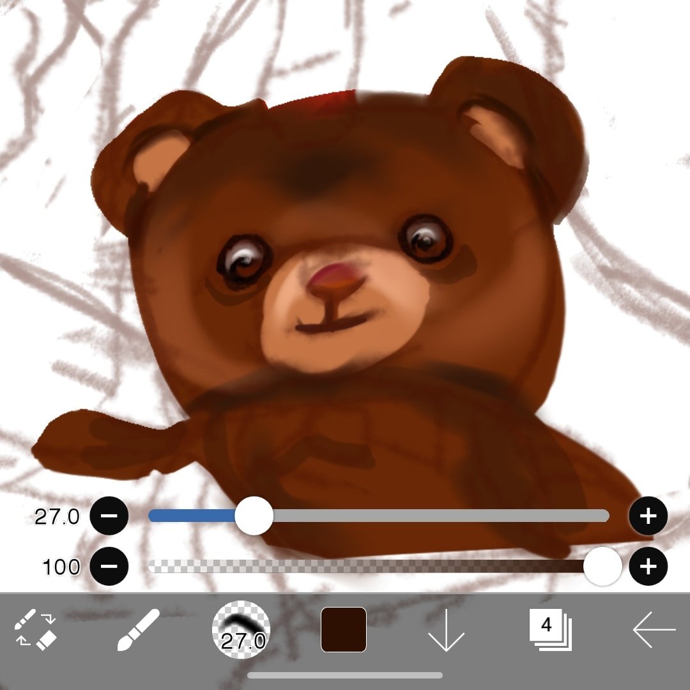Click the brush thickness slider handle
The height and width of the screenshot is (690, 690).
(x=254, y=516)
